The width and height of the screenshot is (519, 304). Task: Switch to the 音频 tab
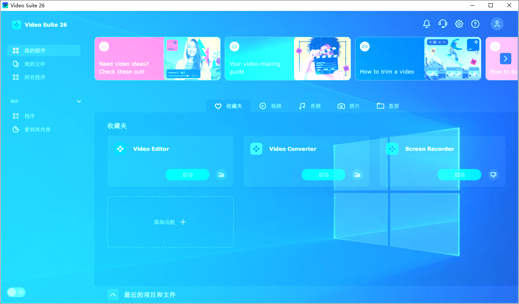point(310,106)
